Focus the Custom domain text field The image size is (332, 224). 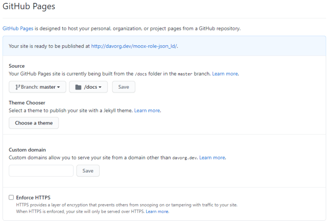[41, 170]
